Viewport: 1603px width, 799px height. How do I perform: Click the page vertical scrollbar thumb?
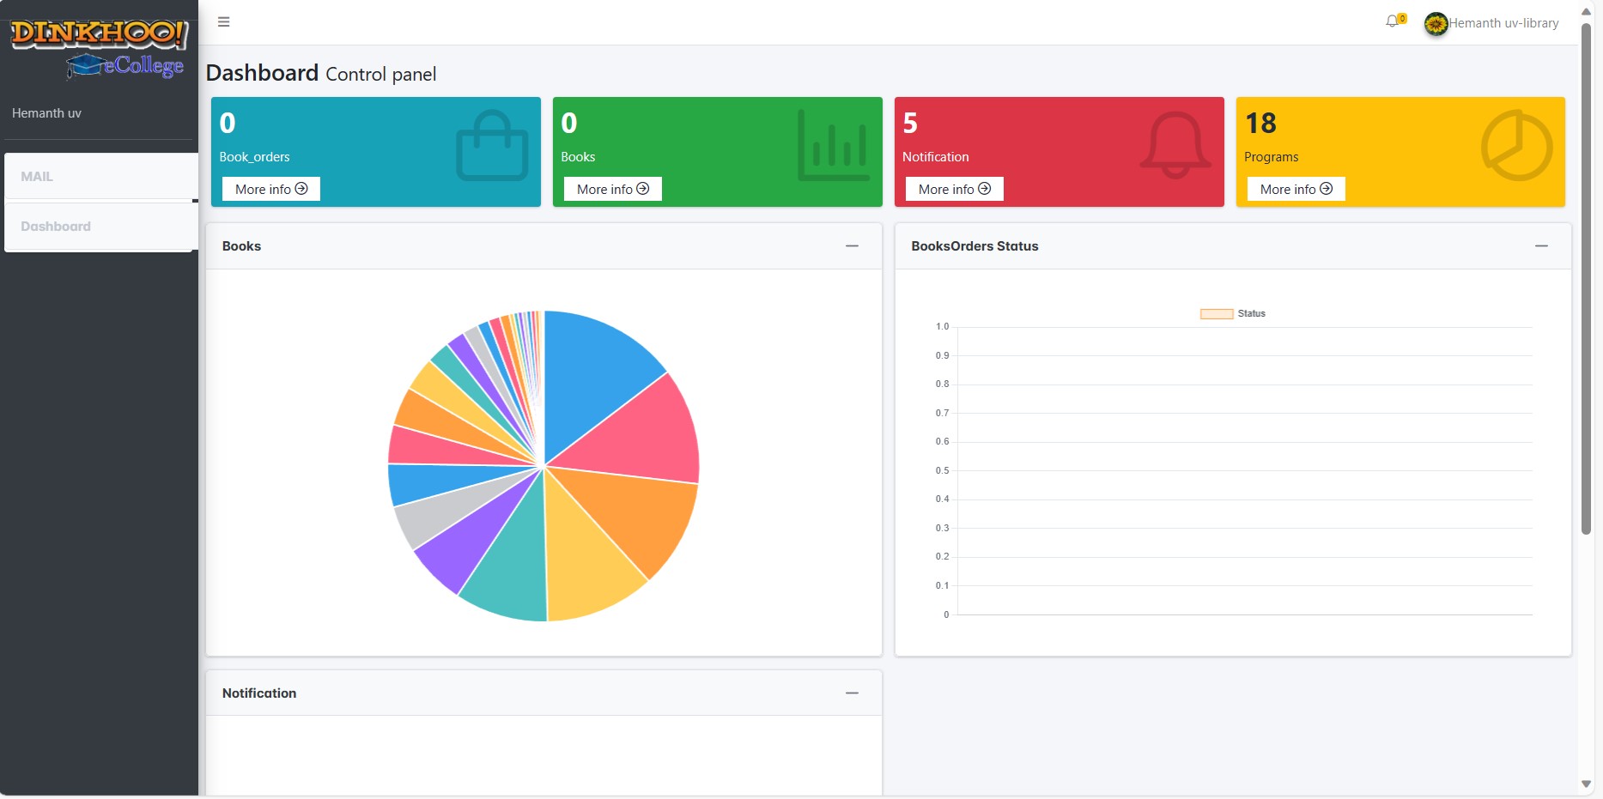(1587, 278)
